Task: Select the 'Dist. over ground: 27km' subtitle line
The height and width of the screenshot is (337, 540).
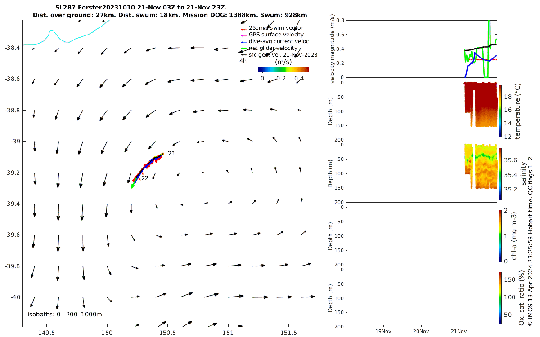Action: pyautogui.click(x=170, y=15)
